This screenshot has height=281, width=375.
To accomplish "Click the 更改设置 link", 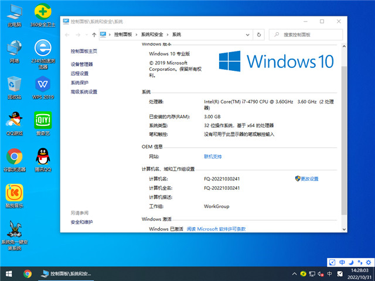I will [x=309, y=179].
